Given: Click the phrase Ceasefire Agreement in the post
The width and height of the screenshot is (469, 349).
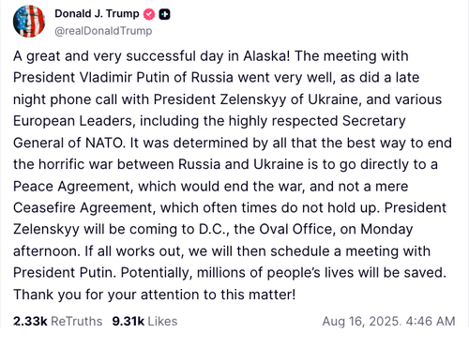Looking at the screenshot, I should 83,208.
